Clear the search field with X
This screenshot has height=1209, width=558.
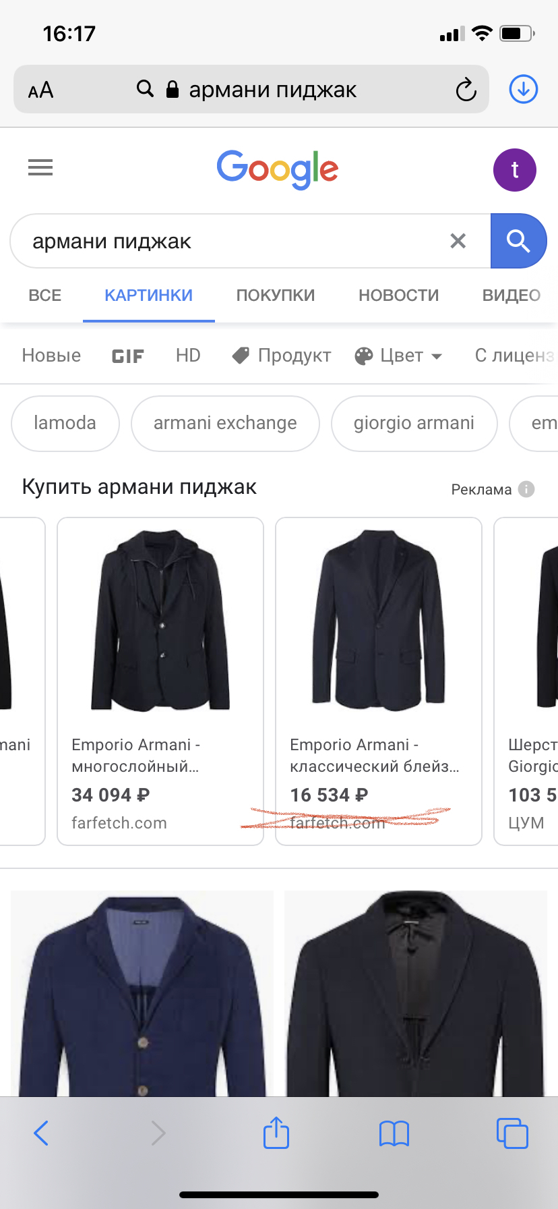tap(458, 241)
